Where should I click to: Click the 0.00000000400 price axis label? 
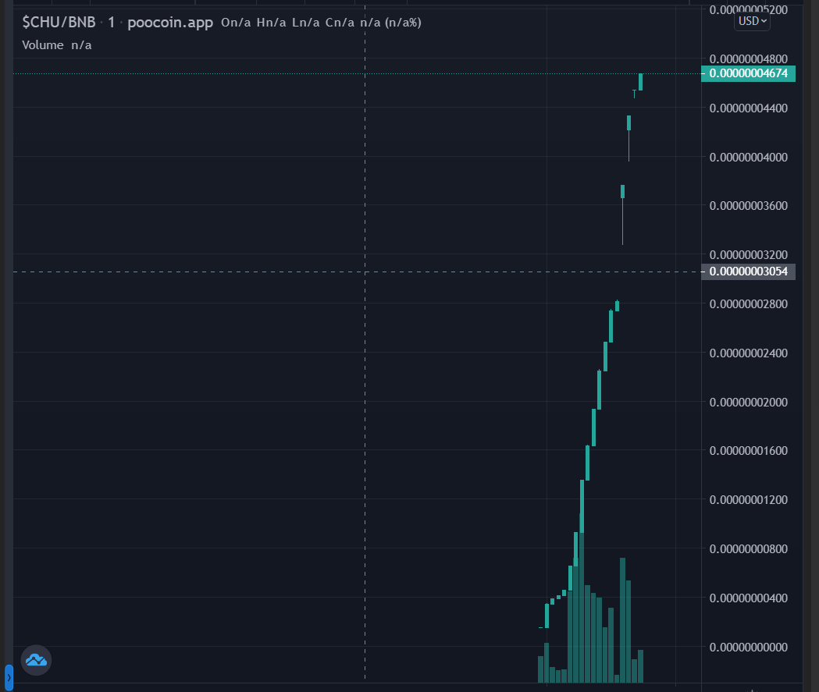point(748,598)
